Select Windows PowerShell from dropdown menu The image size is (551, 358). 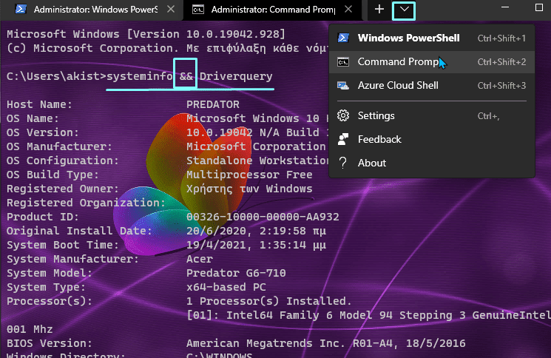point(432,38)
